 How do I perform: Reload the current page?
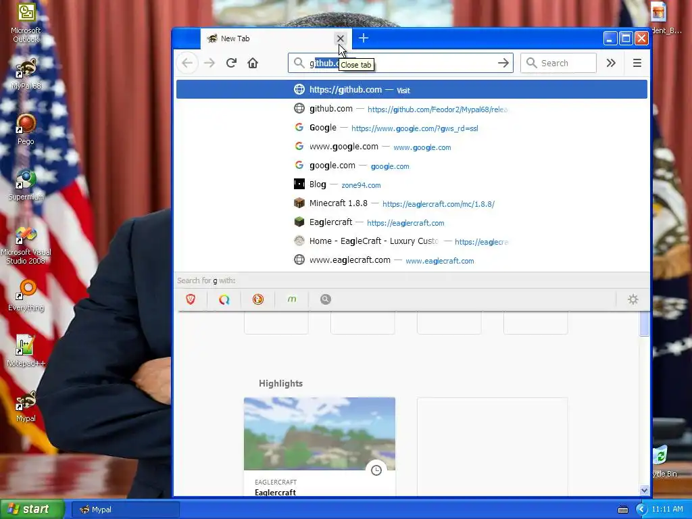click(x=231, y=63)
